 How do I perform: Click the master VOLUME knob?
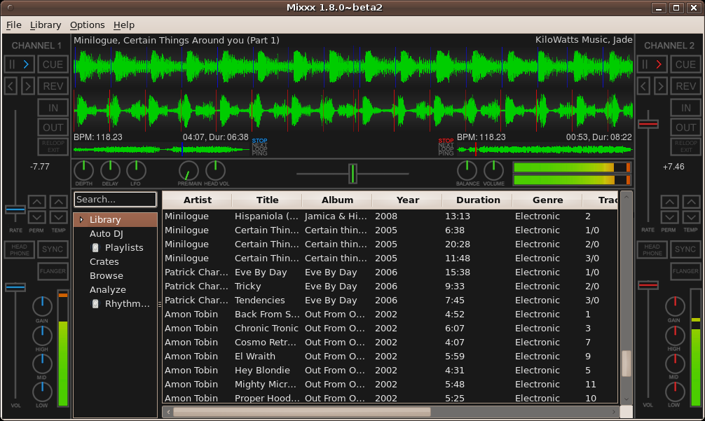point(493,171)
